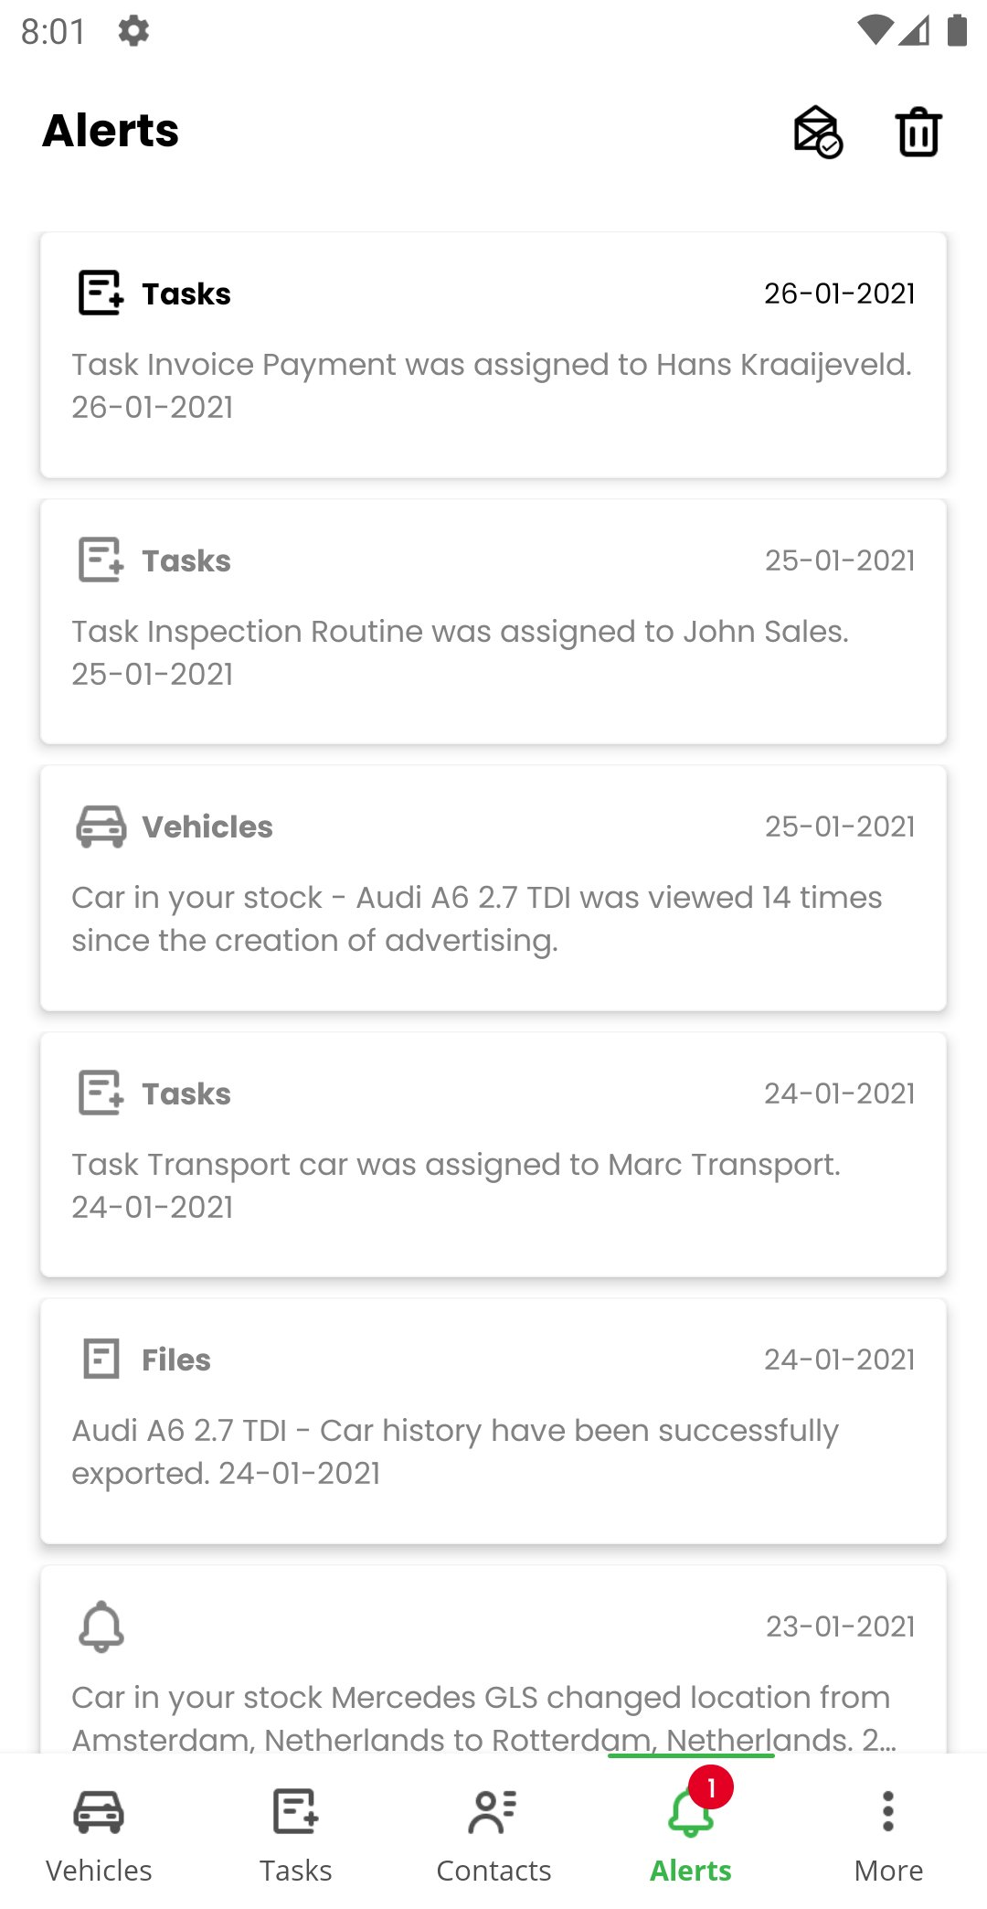Tap the Files document icon on export alert
Image resolution: width=987 pixels, height=1909 pixels.
pyautogui.click(x=101, y=1359)
